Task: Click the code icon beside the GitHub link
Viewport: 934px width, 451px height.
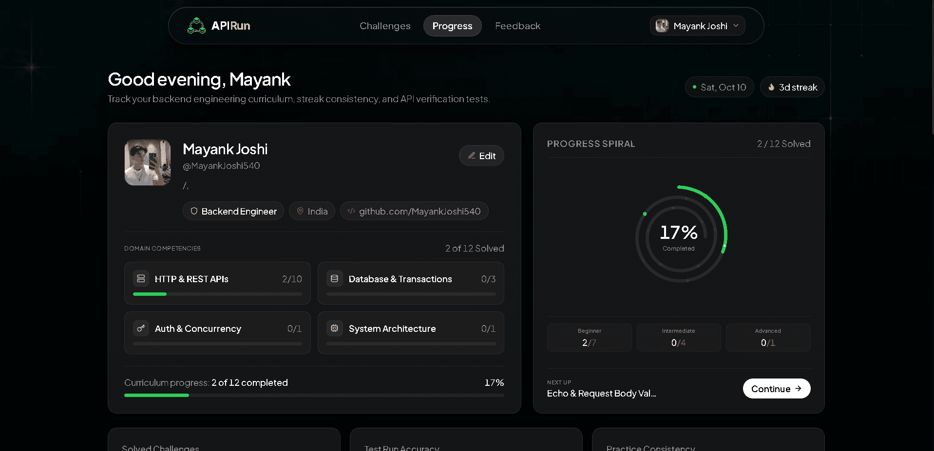Action: click(351, 211)
